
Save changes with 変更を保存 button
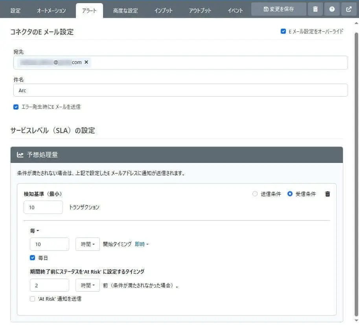(279, 9)
